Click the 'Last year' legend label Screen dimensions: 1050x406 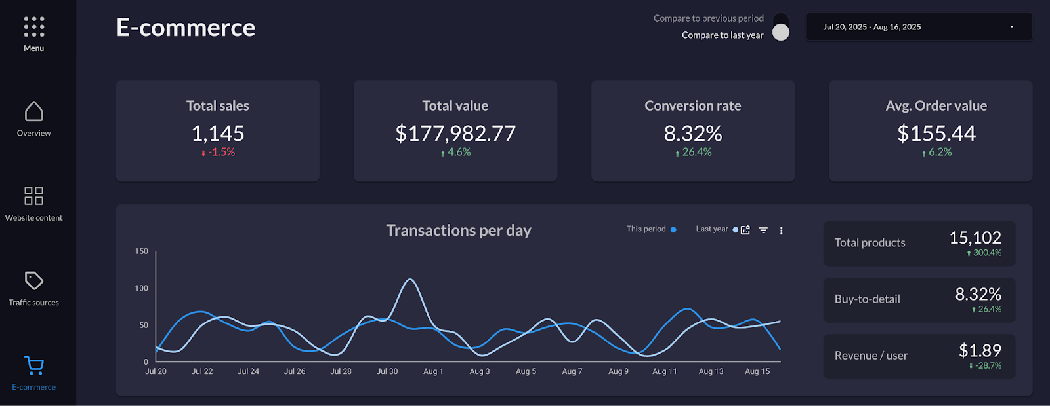coord(711,229)
